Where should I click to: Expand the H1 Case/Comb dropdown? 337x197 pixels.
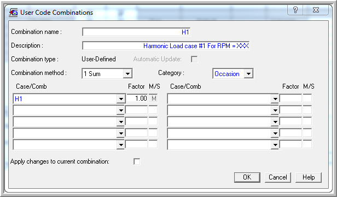pos(121,99)
